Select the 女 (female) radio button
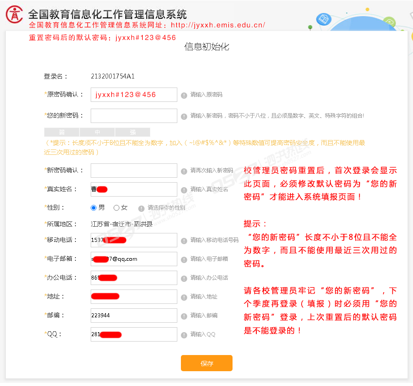Screen dimensions: 413x386 coord(117,208)
